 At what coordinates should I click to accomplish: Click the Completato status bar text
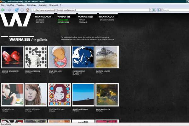[x=6, y=124]
